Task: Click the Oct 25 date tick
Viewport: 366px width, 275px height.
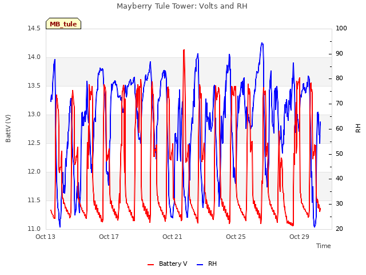Action: click(x=236, y=237)
